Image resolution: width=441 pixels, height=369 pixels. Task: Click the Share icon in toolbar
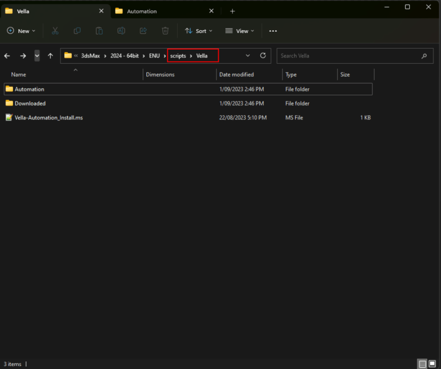point(143,31)
